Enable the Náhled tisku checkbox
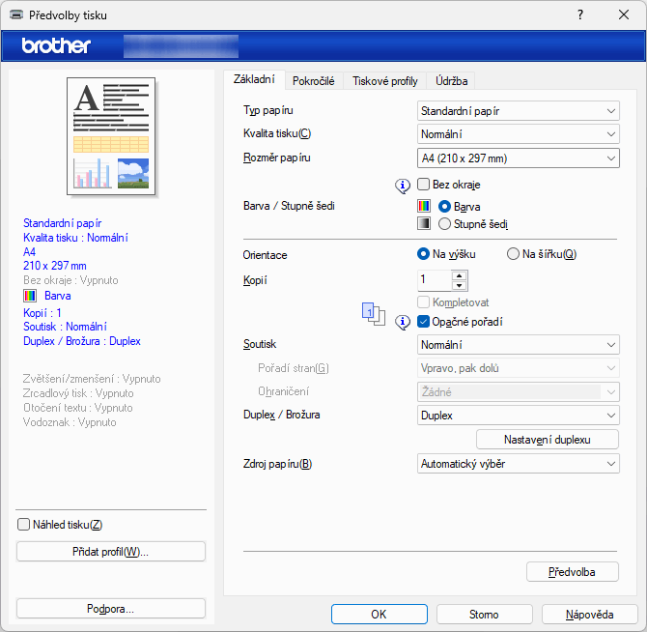The height and width of the screenshot is (632, 647). pos(23,525)
